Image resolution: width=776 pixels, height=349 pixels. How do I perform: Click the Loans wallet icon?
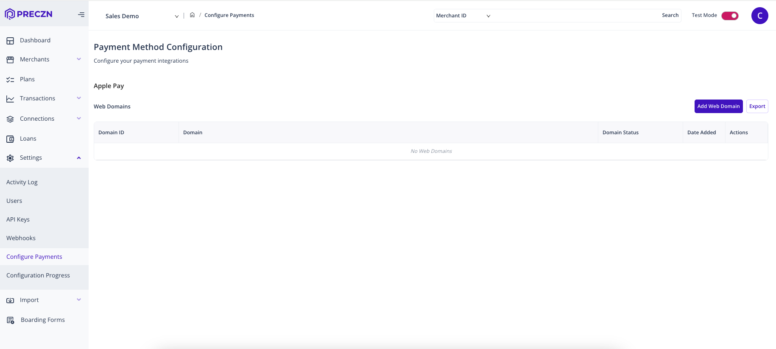point(10,139)
